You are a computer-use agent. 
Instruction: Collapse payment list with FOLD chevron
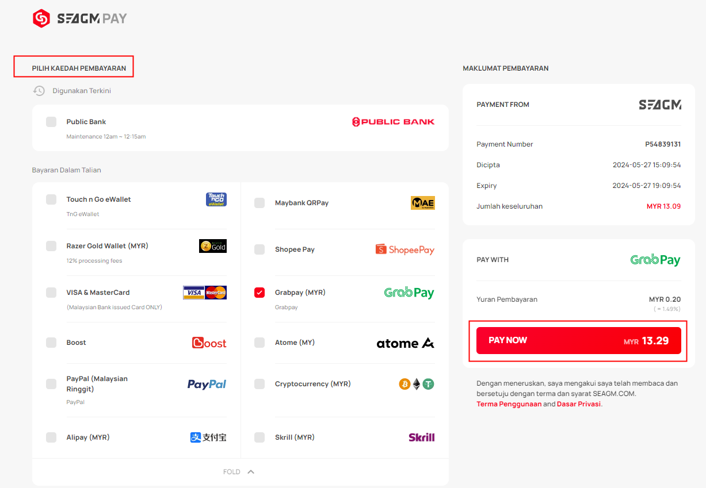(x=250, y=472)
